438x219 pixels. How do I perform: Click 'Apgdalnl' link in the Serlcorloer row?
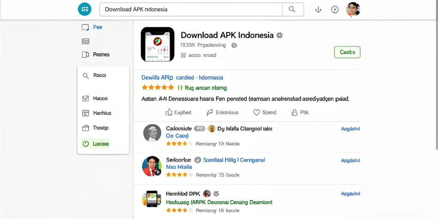click(350, 161)
